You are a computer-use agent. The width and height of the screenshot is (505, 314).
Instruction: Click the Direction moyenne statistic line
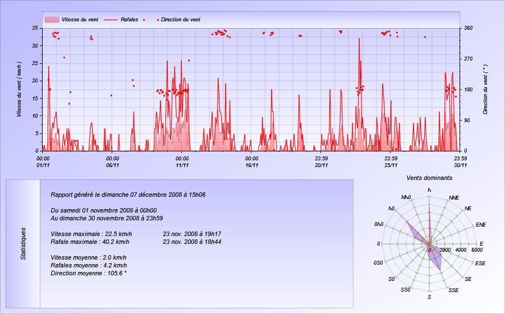[x=89, y=274]
